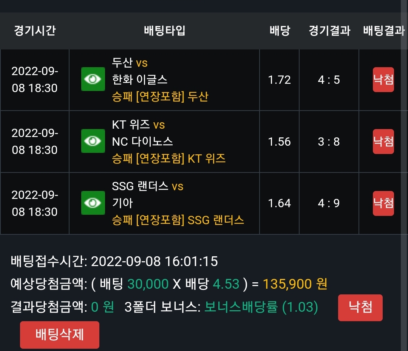Click 낙첨 badge in the 두산 row
This screenshot has width=408, height=351.
point(383,80)
